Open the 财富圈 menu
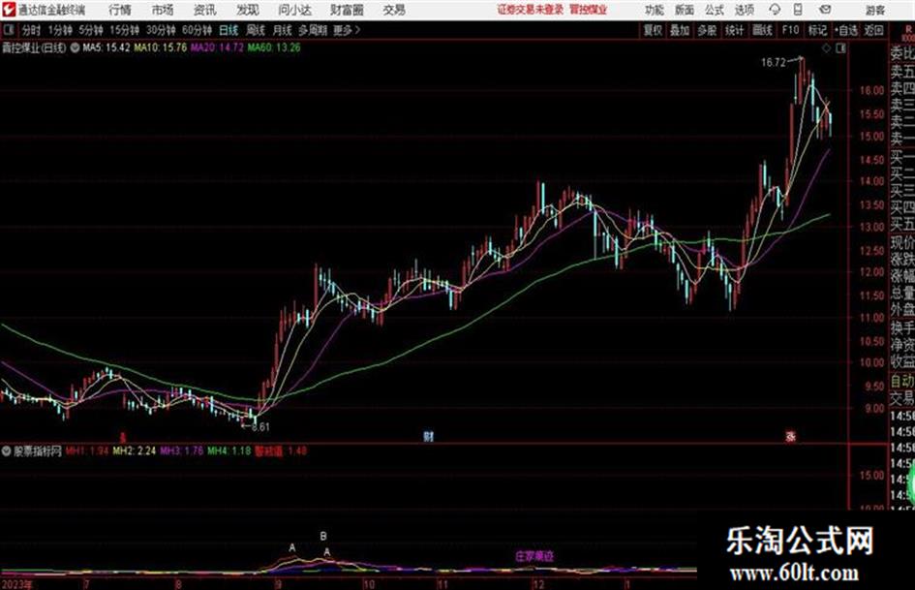 pos(347,10)
